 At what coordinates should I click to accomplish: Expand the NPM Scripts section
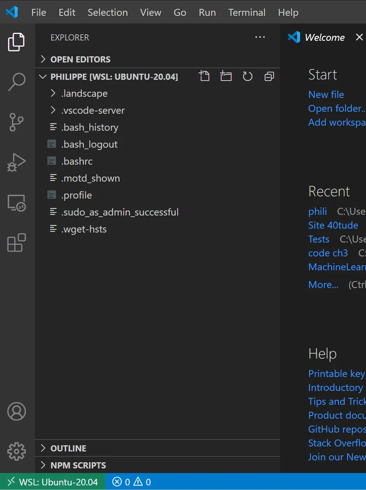(x=158, y=465)
